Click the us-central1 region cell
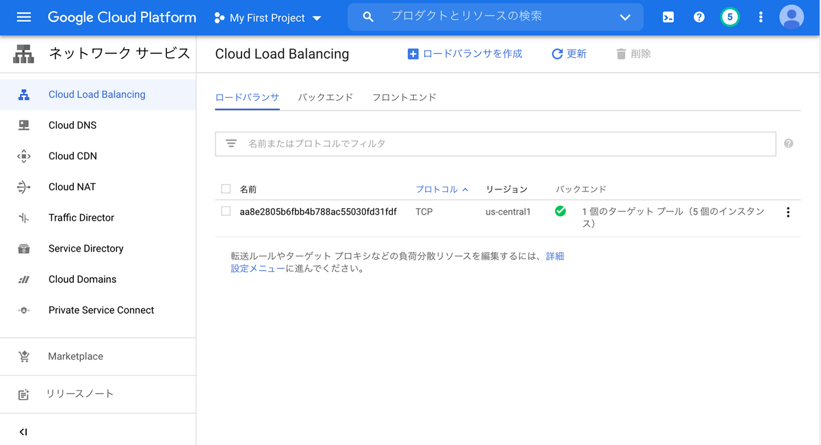Screen dimensions: 821x445 click(x=508, y=212)
